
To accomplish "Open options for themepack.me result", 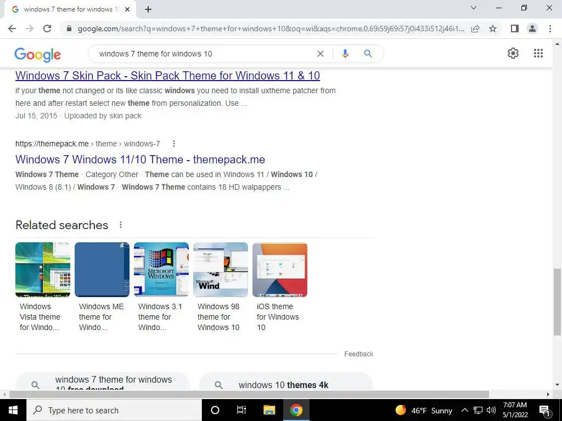I will [174, 144].
